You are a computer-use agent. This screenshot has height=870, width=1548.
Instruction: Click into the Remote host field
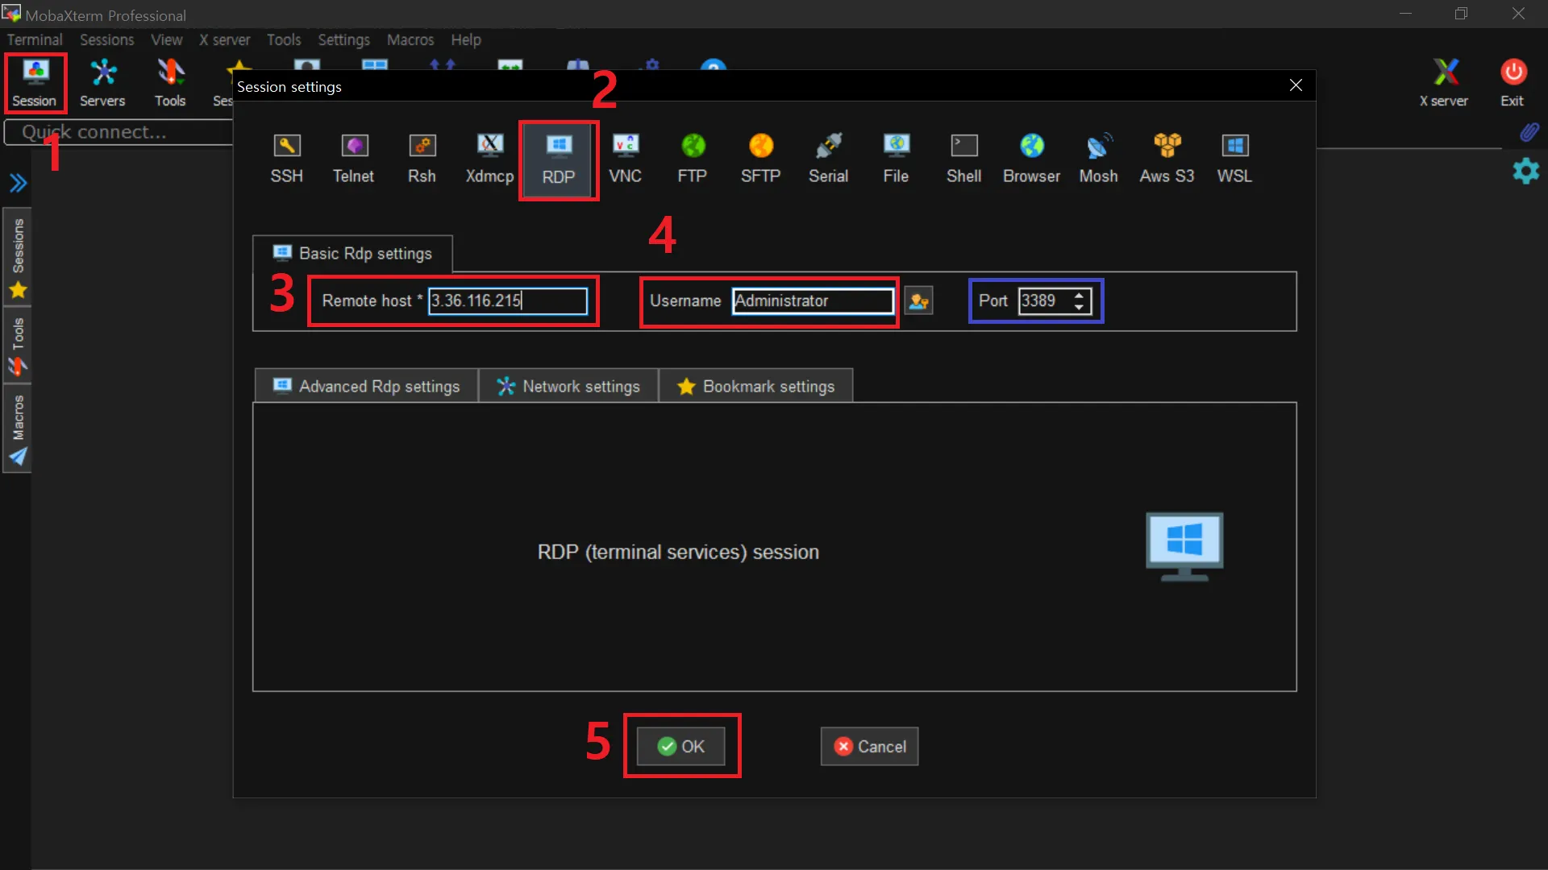507,301
